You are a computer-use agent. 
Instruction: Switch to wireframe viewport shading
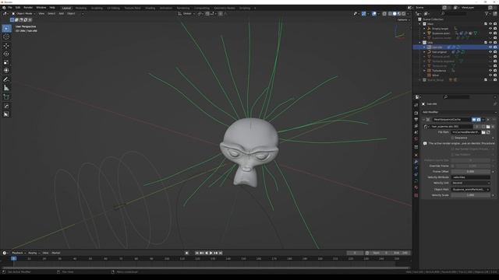(x=390, y=14)
